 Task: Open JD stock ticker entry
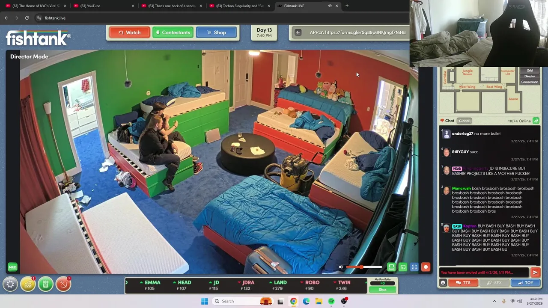(214, 285)
